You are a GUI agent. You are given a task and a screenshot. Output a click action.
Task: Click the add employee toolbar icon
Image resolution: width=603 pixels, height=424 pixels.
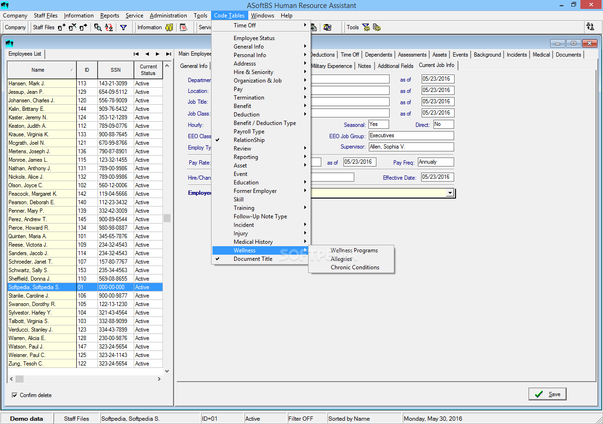pyautogui.click(x=62, y=27)
